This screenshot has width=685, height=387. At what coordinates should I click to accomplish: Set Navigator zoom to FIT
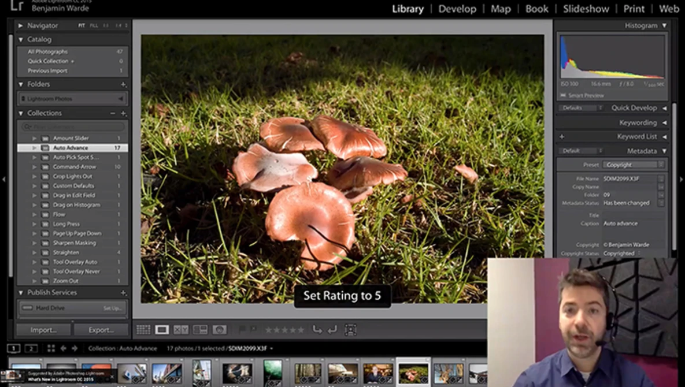coord(82,26)
